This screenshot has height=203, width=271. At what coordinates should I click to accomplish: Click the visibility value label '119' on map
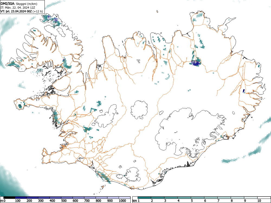point(194,62)
